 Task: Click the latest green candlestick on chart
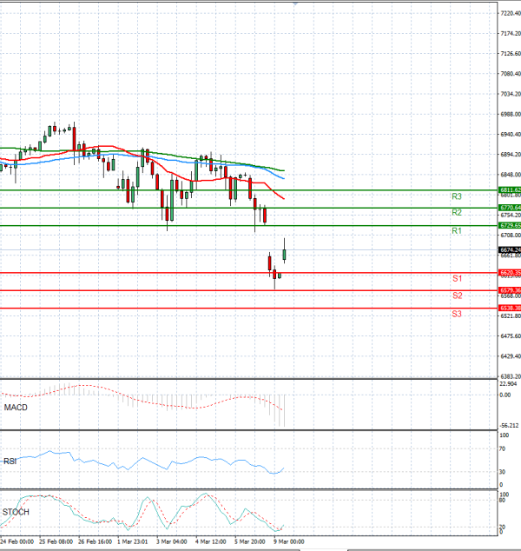coord(285,254)
